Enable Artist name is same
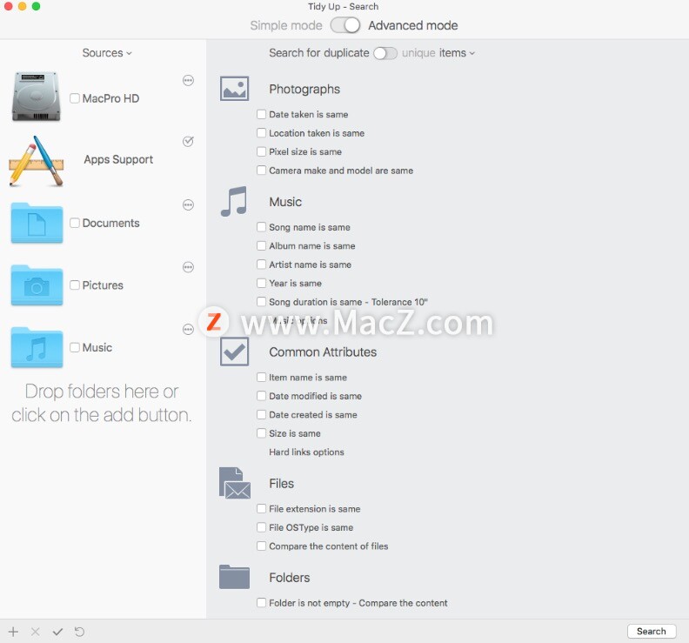The height and width of the screenshot is (643, 689). [x=262, y=265]
